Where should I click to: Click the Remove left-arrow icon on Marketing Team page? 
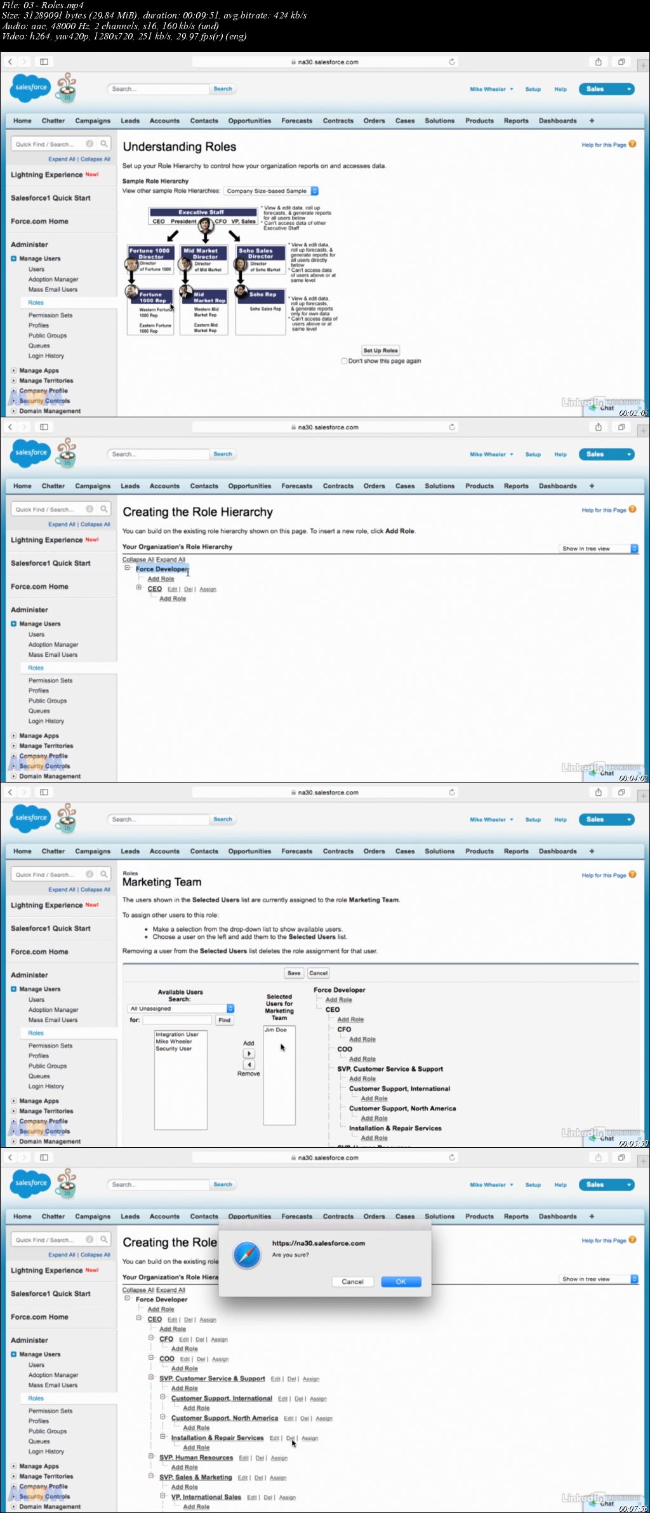[249, 1065]
